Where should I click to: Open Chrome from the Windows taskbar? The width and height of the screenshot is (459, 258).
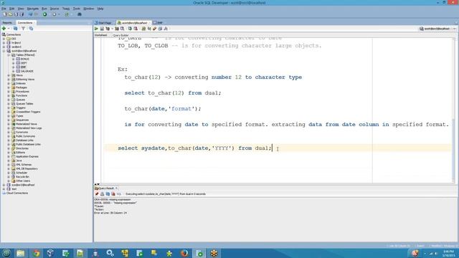pos(36,253)
